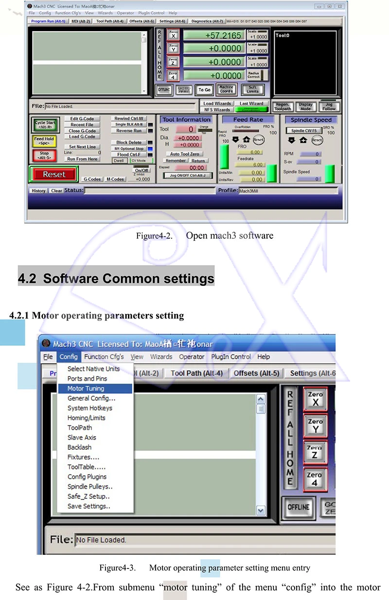Click the Display Mode button
This screenshot has width=389, height=600.
[x=305, y=106]
